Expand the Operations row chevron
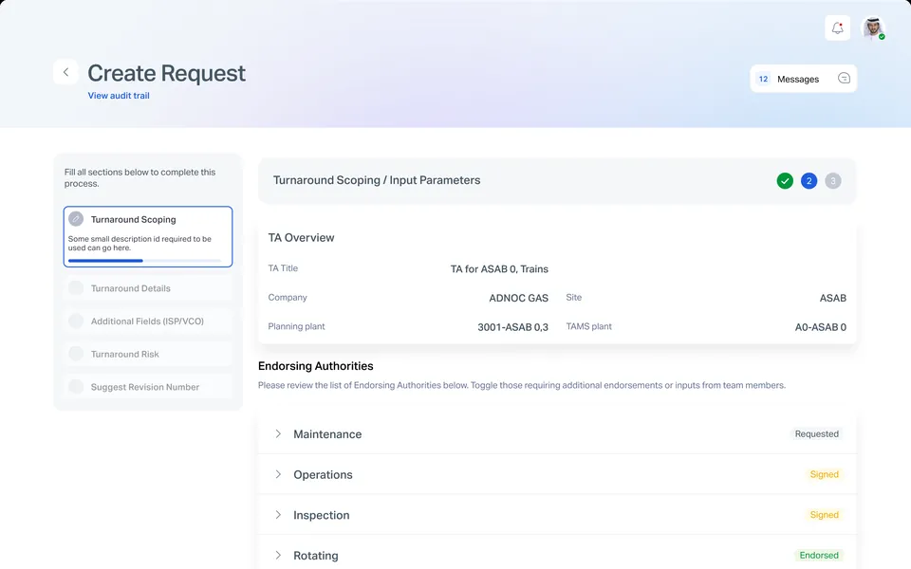 (278, 474)
